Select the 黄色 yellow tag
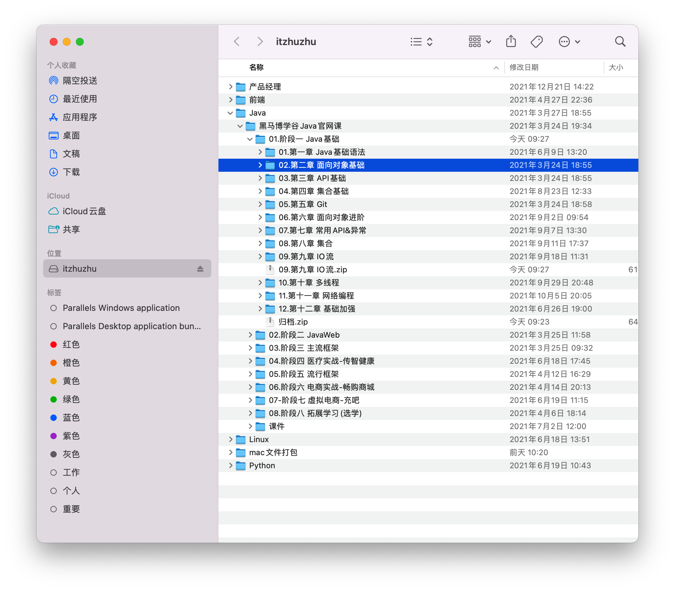 coord(127,381)
